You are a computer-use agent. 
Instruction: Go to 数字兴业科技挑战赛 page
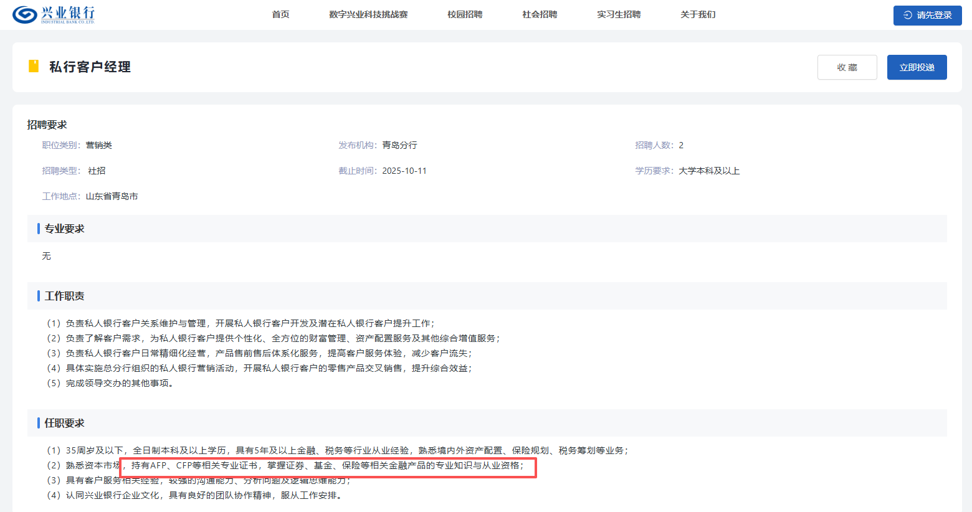(x=368, y=14)
